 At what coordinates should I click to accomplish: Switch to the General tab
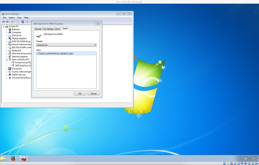point(38,29)
